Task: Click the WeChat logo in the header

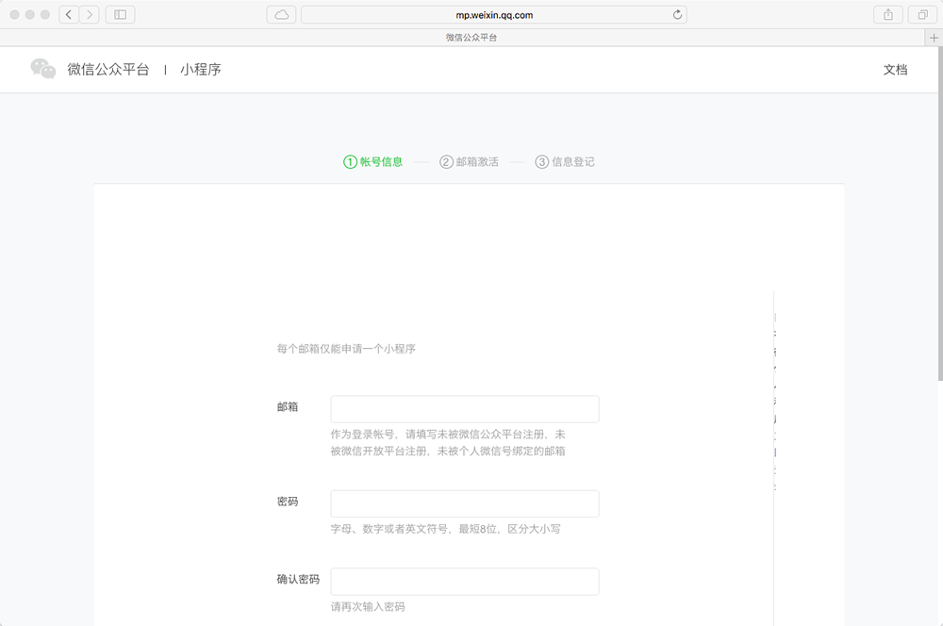Action: point(43,69)
